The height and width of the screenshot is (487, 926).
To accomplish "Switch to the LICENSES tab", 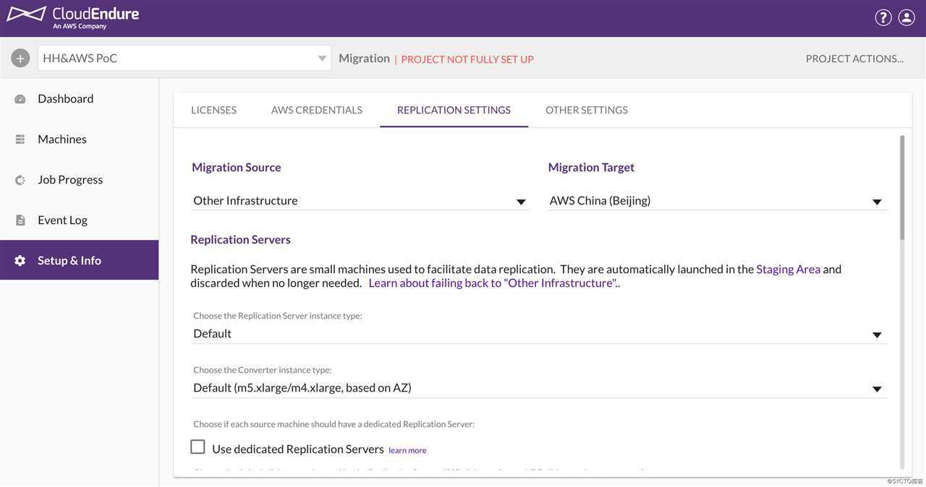I will point(213,110).
